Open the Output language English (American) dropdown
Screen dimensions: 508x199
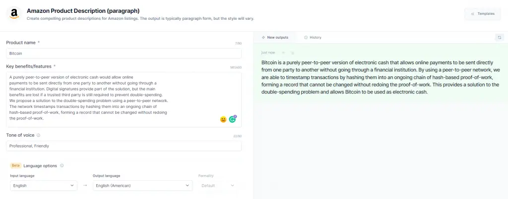coord(142,186)
